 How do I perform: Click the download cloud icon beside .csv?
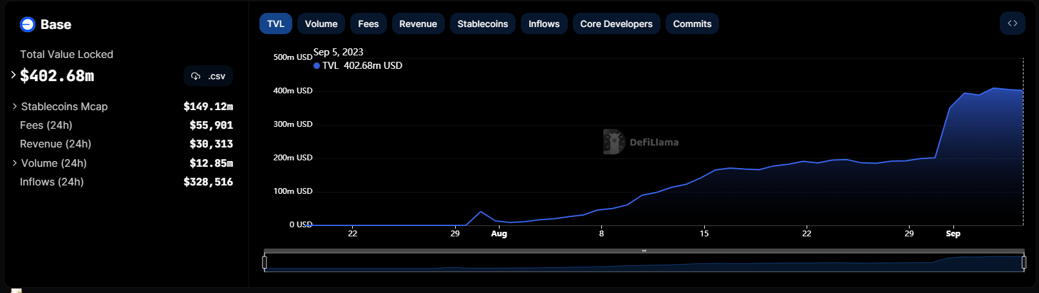click(196, 76)
